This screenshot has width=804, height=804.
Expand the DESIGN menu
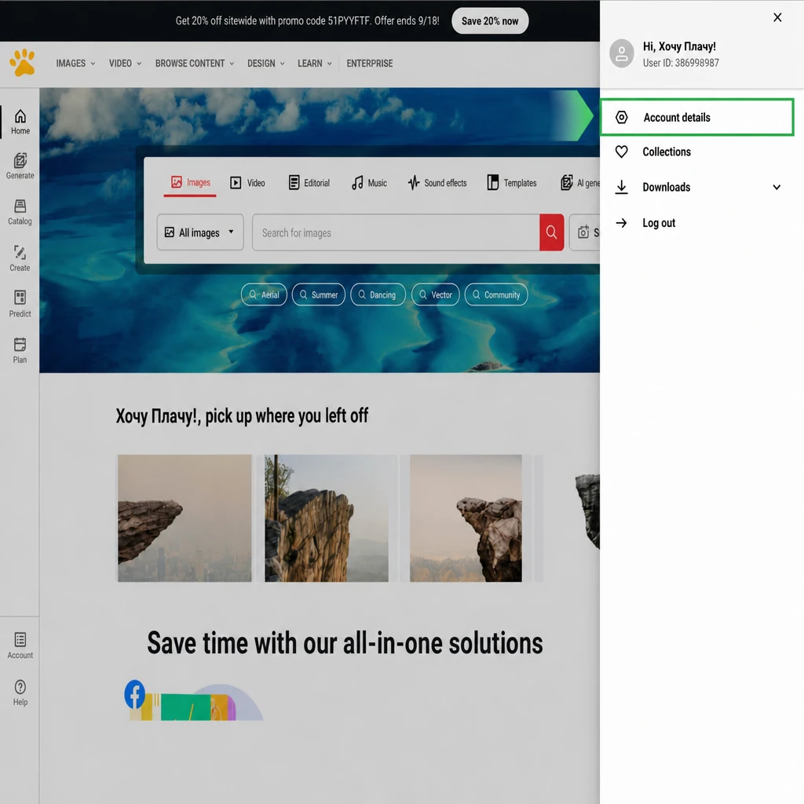[265, 63]
